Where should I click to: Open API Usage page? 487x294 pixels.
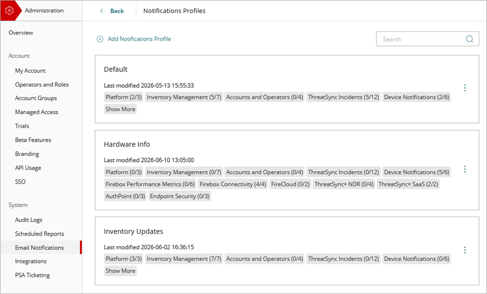(x=28, y=168)
